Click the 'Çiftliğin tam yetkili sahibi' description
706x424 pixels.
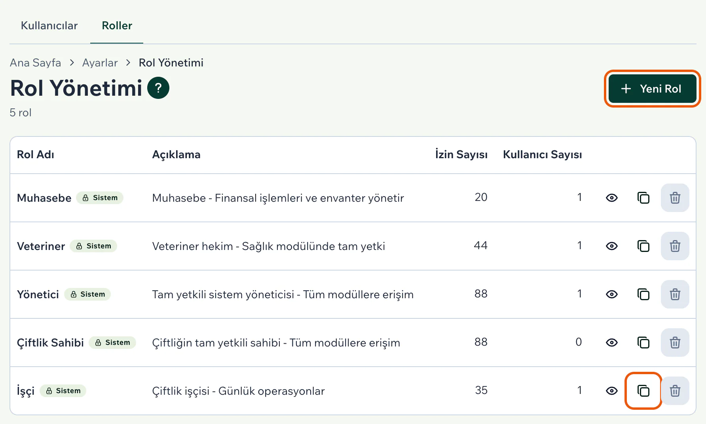[x=276, y=343]
